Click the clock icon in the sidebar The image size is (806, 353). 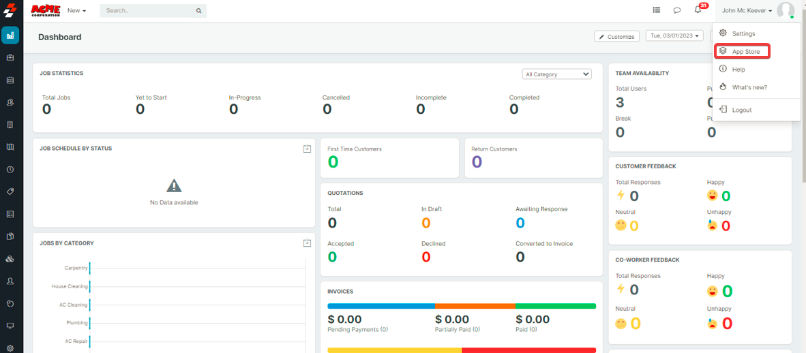pyautogui.click(x=10, y=169)
